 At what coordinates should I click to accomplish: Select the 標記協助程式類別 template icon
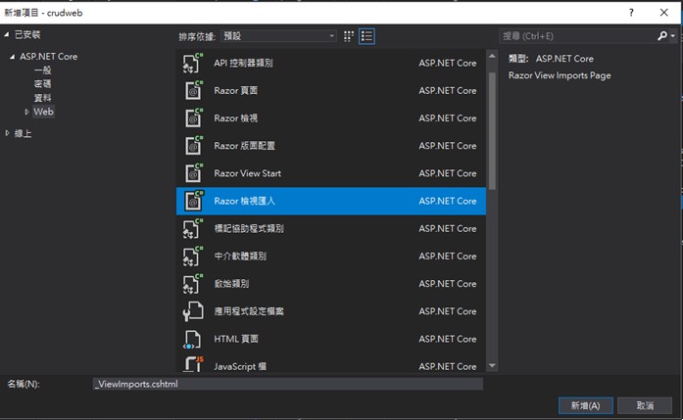point(193,228)
